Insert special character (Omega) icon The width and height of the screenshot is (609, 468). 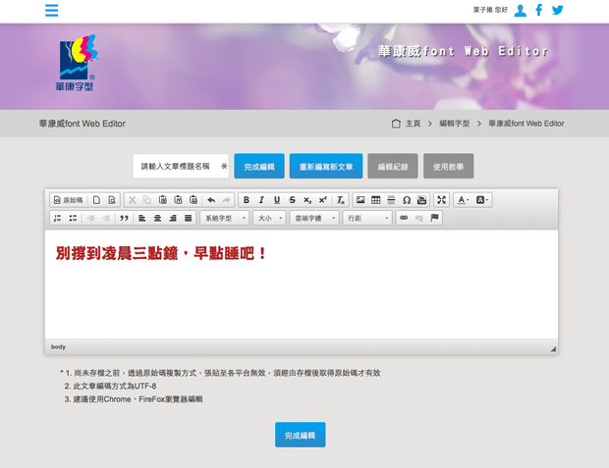tap(407, 200)
